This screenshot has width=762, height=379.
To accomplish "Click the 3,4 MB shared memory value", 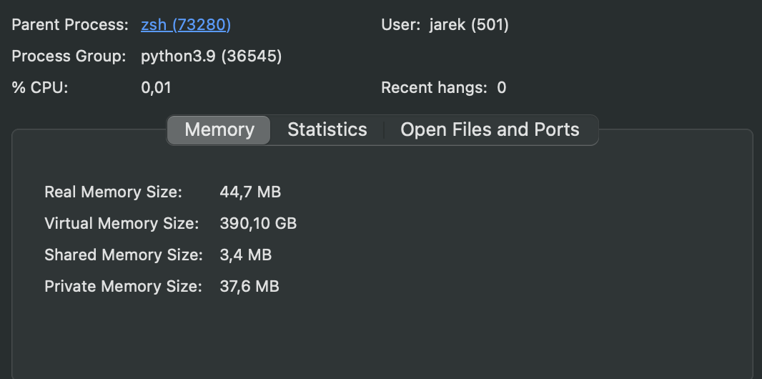I will 245,255.
